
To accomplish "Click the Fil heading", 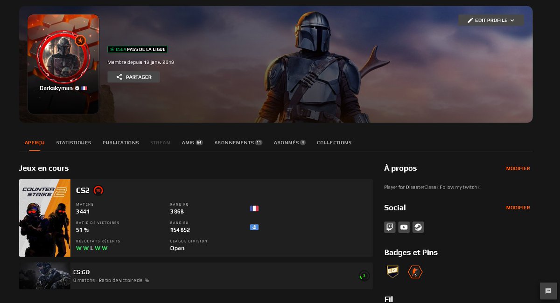I will 389,299.
